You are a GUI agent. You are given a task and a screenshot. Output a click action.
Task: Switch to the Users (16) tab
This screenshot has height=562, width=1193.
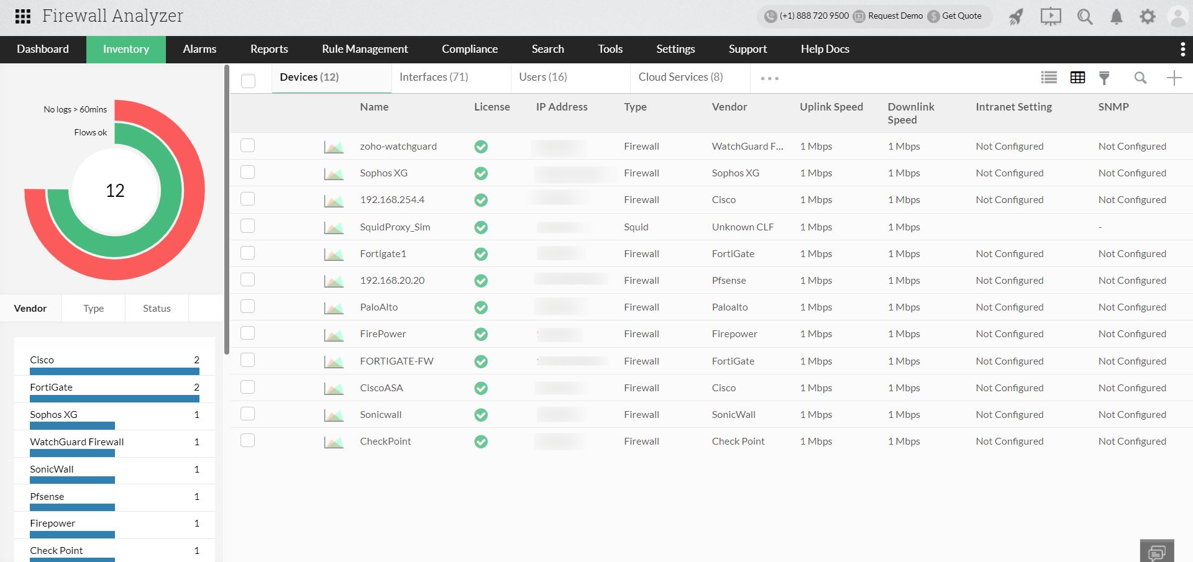543,76
